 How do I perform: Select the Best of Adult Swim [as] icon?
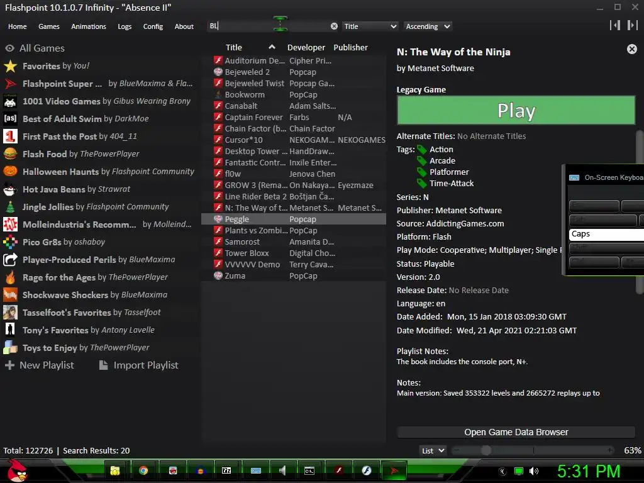[10, 119]
